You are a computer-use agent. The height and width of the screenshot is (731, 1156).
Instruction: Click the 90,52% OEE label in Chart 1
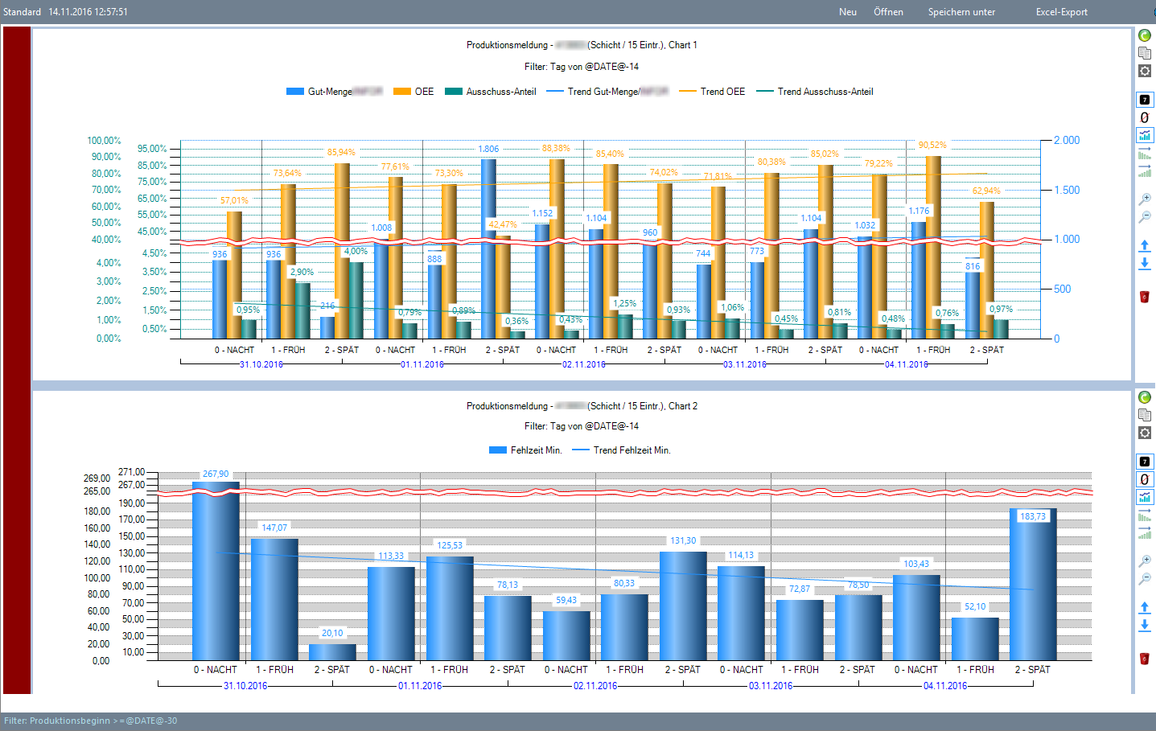click(932, 145)
